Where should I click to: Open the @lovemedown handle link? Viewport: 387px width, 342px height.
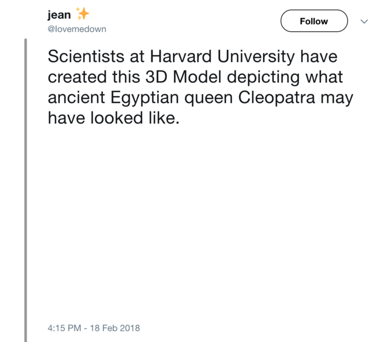tap(77, 29)
